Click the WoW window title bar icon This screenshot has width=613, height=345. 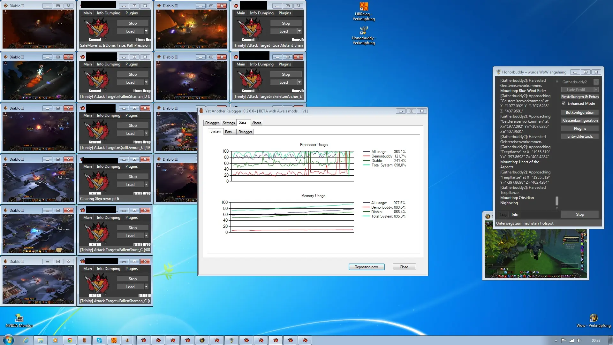pyautogui.click(x=488, y=216)
